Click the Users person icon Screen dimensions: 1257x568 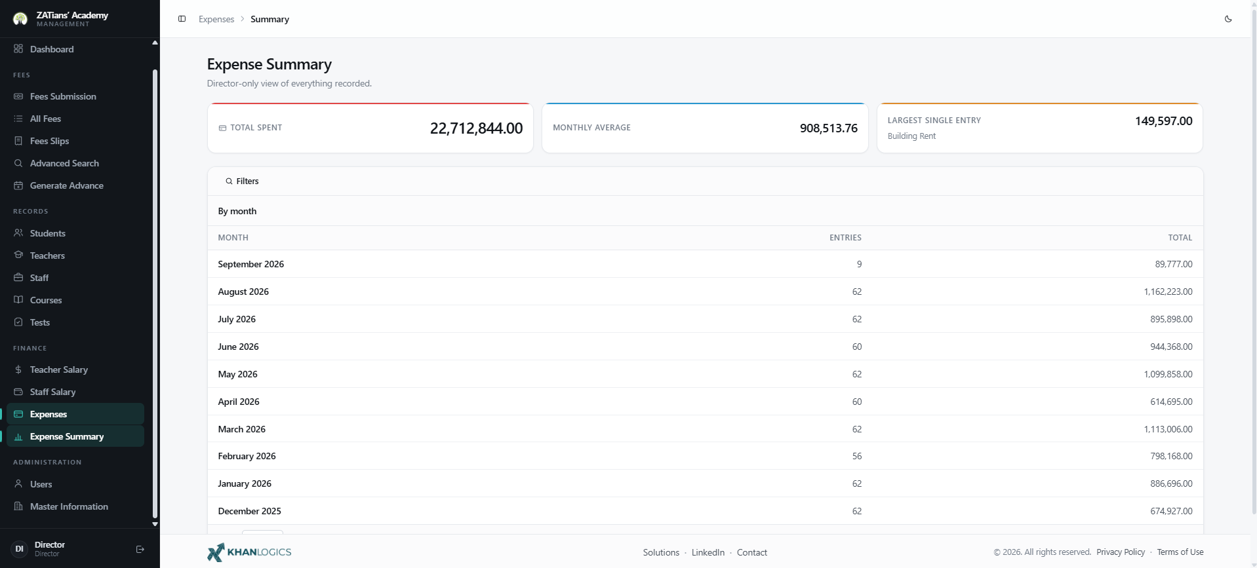(18, 484)
